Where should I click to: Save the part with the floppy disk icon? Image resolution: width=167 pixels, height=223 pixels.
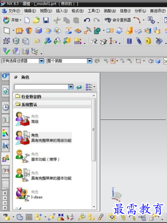pyautogui.click(x=46, y=20)
